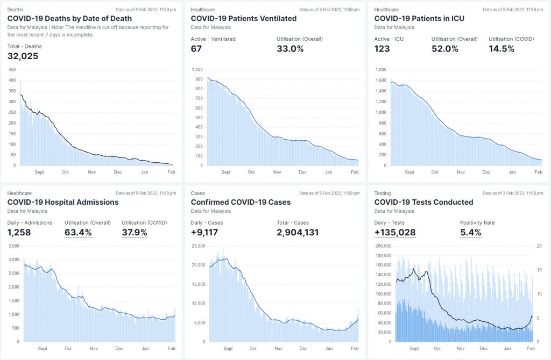Click the +135,028 daily tests value
551x360 pixels.
tap(395, 233)
